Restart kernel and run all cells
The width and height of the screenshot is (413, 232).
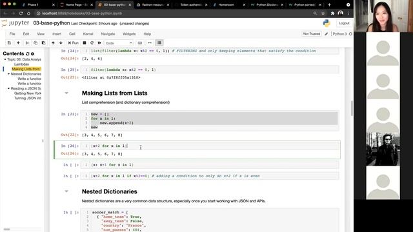pos(99,43)
